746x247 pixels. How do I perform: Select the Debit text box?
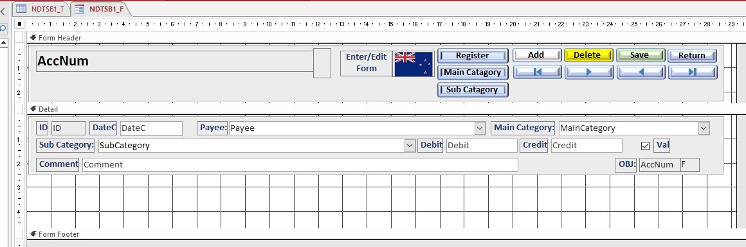point(482,146)
